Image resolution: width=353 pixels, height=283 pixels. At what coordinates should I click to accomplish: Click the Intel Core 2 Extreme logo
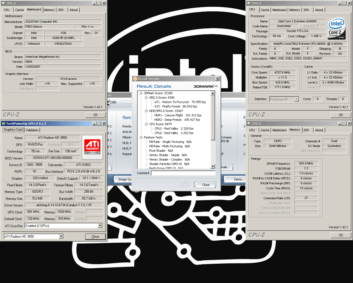click(x=336, y=29)
